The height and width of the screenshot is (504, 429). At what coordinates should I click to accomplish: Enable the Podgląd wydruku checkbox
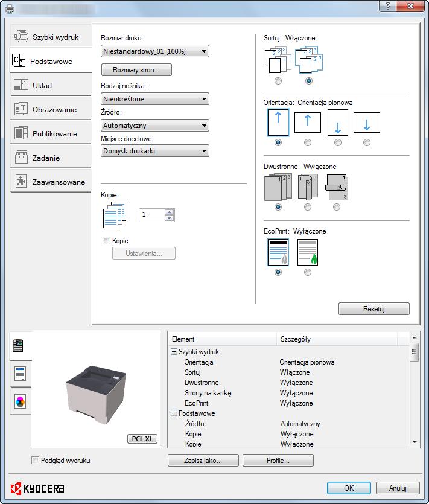(x=35, y=461)
